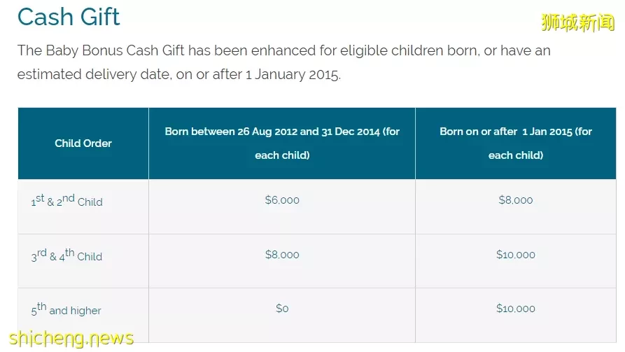
Task: Click the 1st & 2nd Child row label
Action: click(x=67, y=200)
